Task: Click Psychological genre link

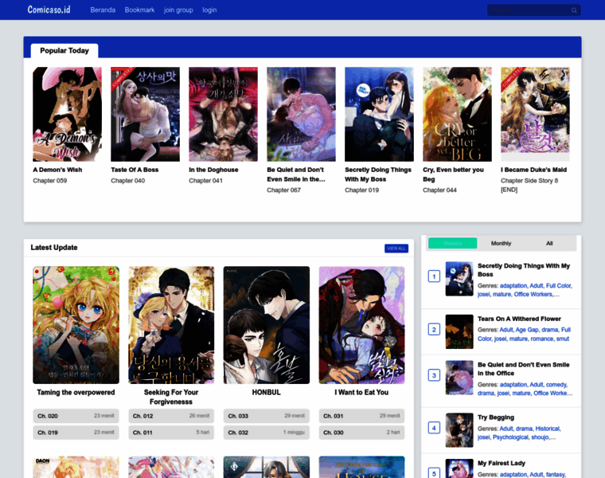Action: point(510,437)
